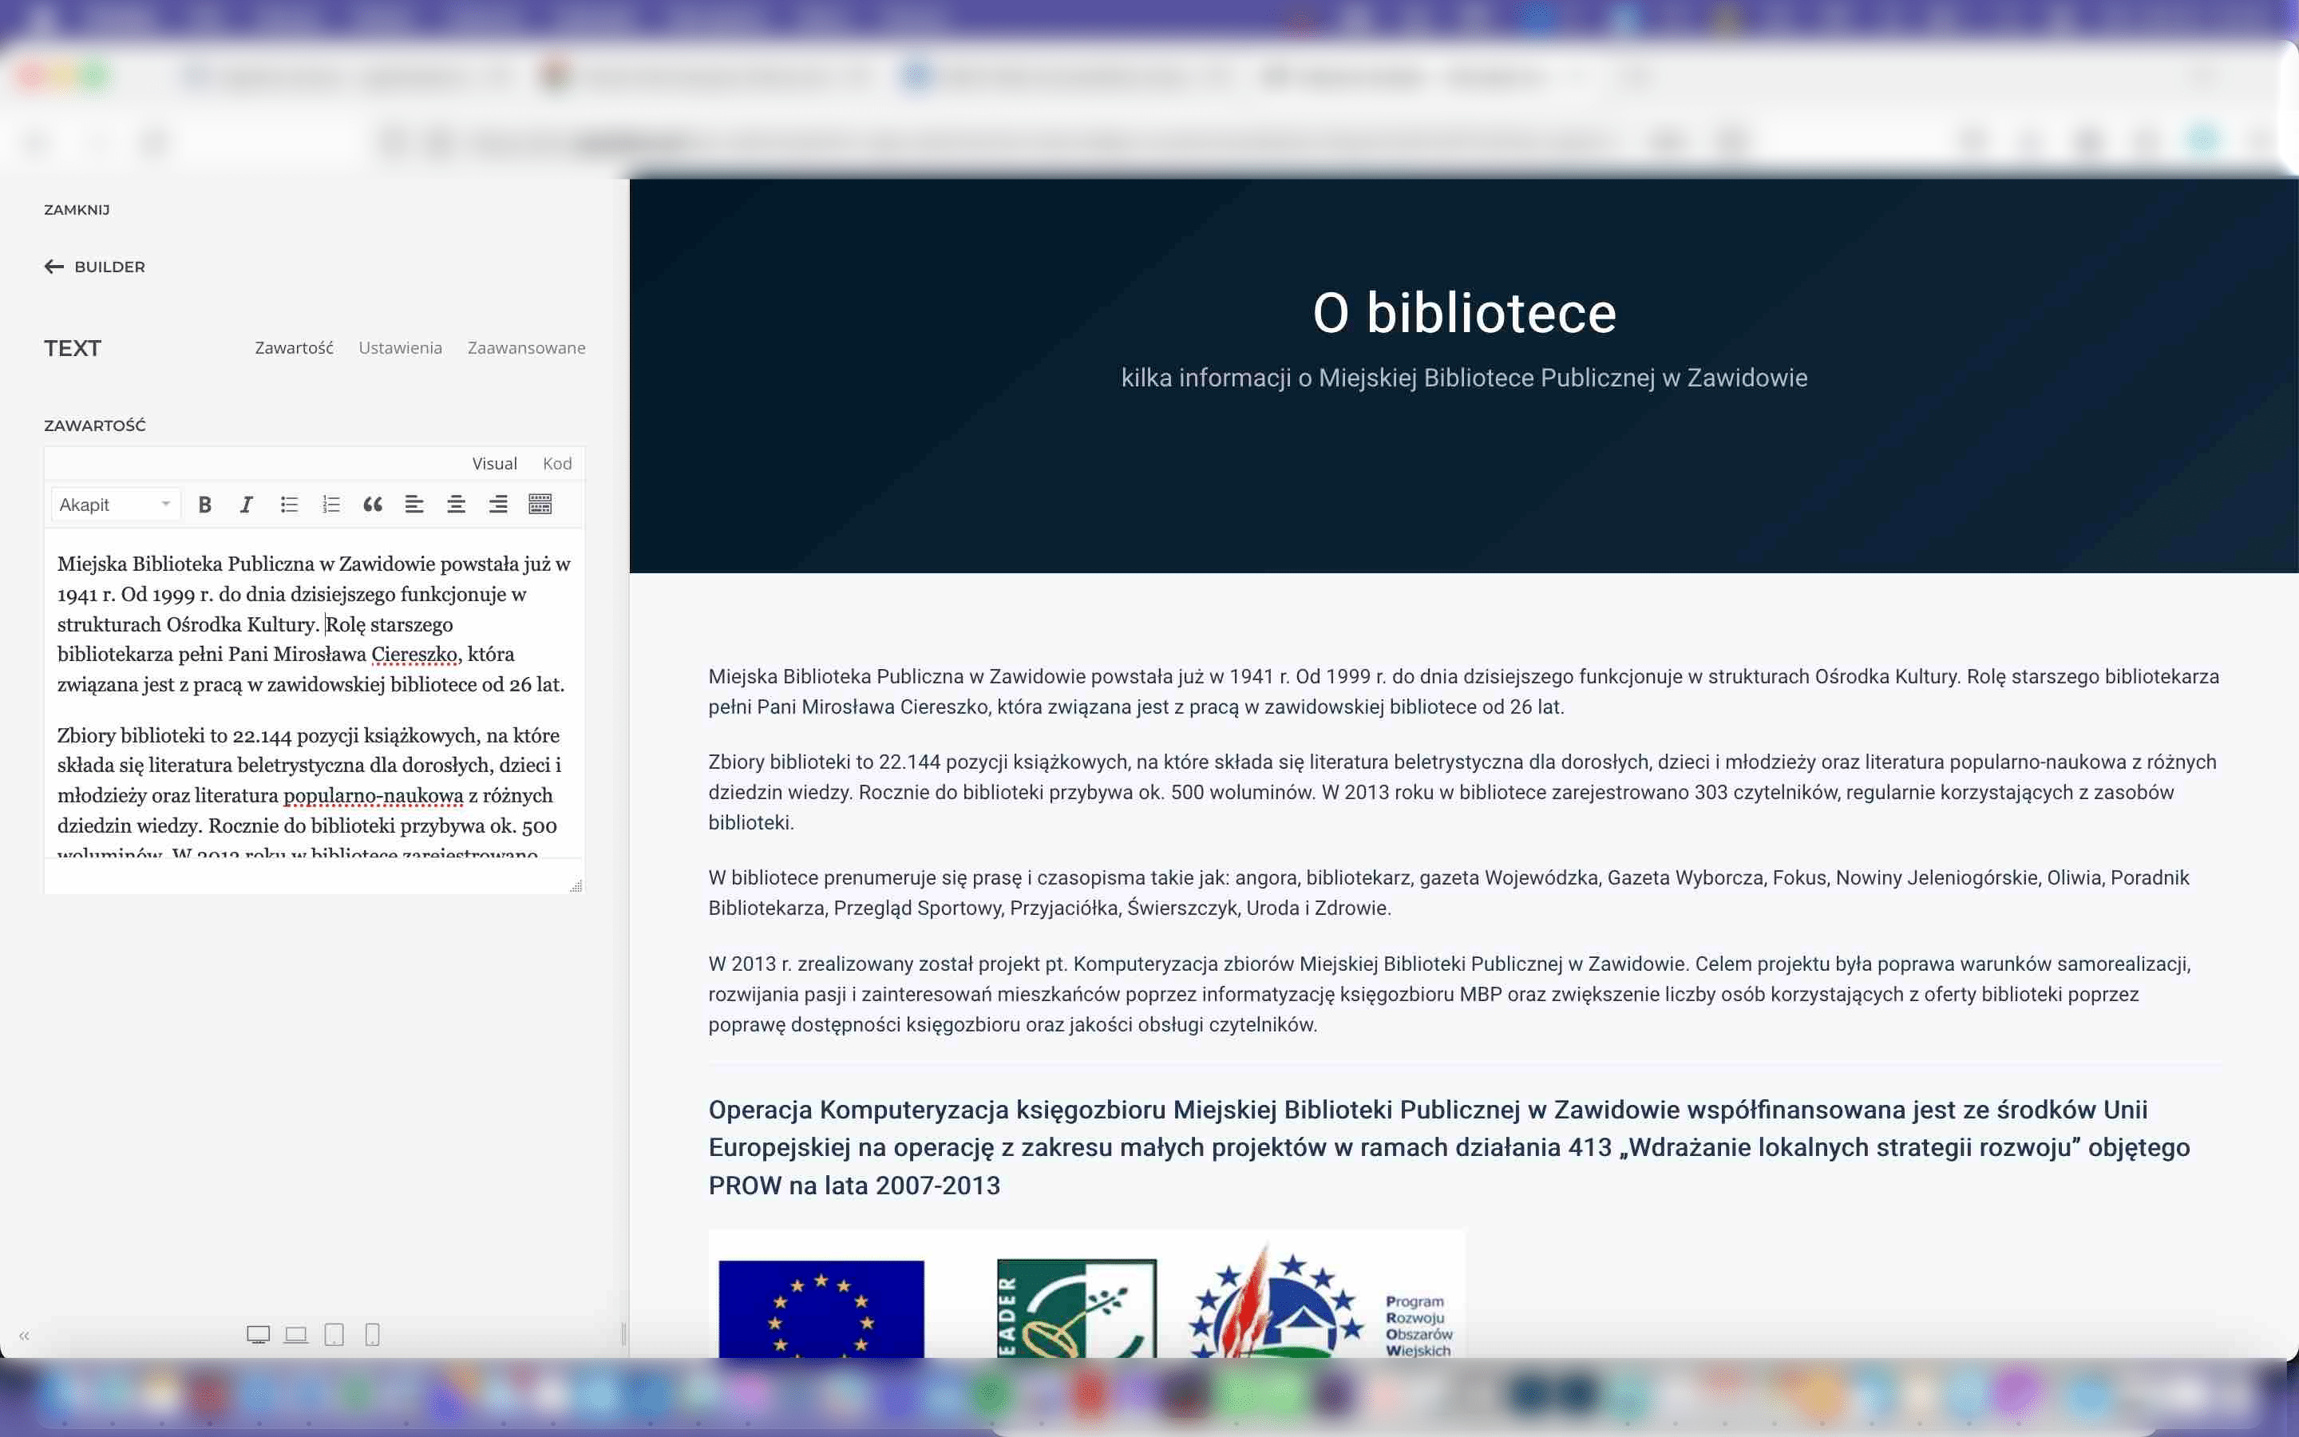Open the Akapit paragraph format dropdown
This screenshot has height=1437, width=2299.
[x=115, y=505]
